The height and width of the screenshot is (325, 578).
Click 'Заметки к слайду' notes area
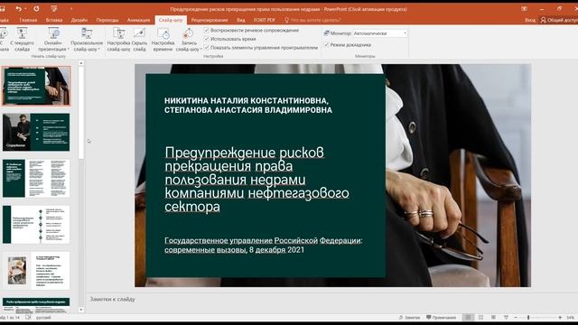click(112, 299)
